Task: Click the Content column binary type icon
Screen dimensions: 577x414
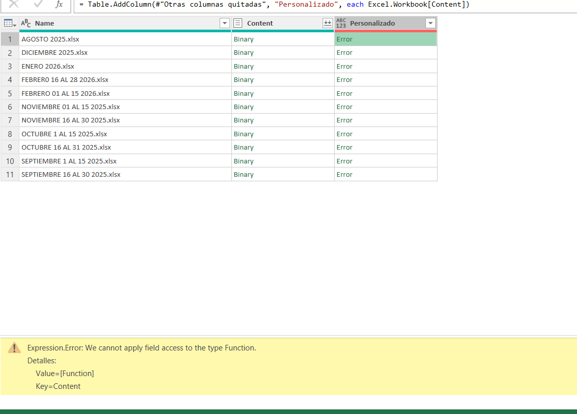Action: tap(238, 23)
